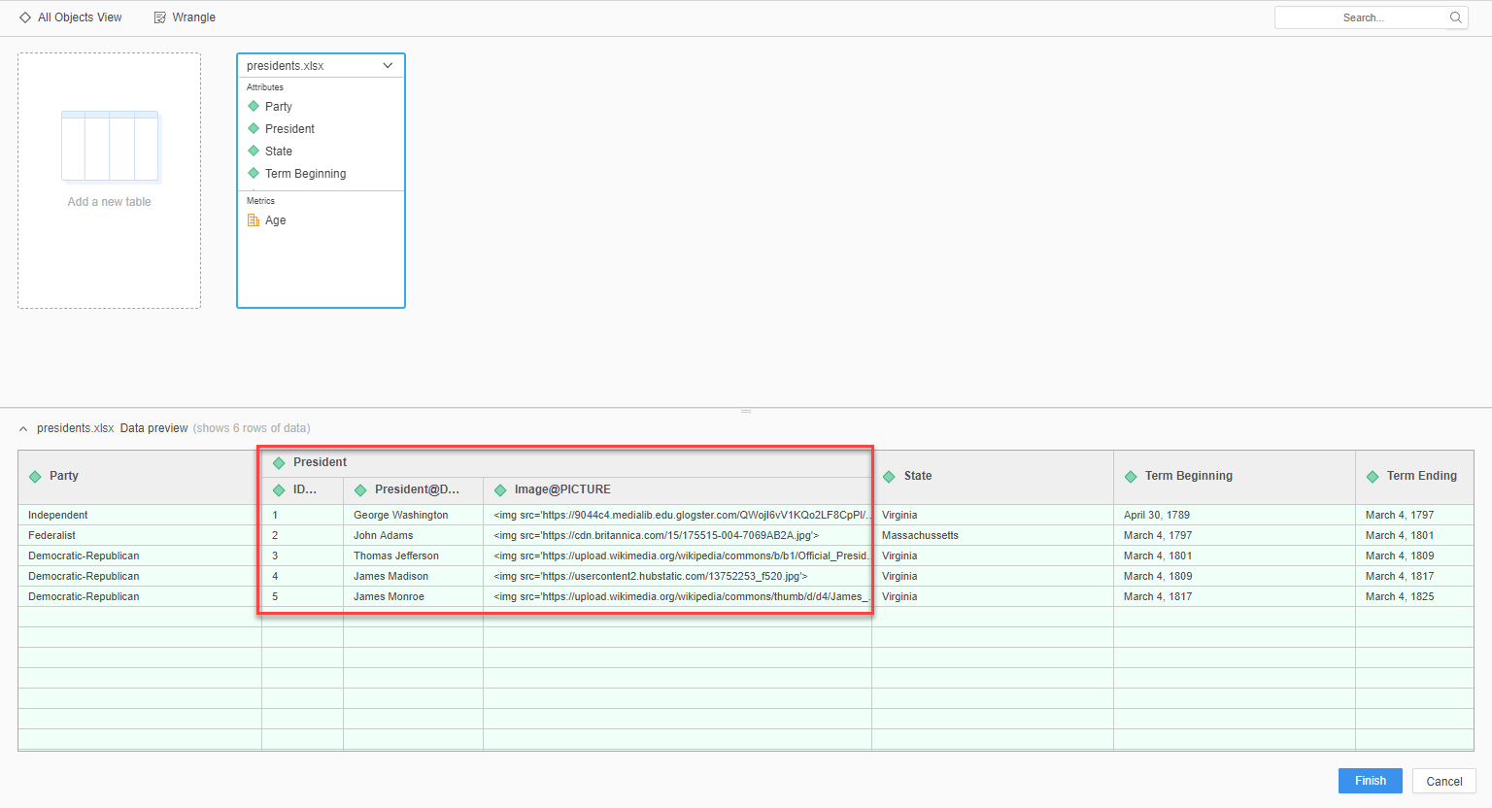Select the Term Beginning attribute in table card

[x=305, y=174]
